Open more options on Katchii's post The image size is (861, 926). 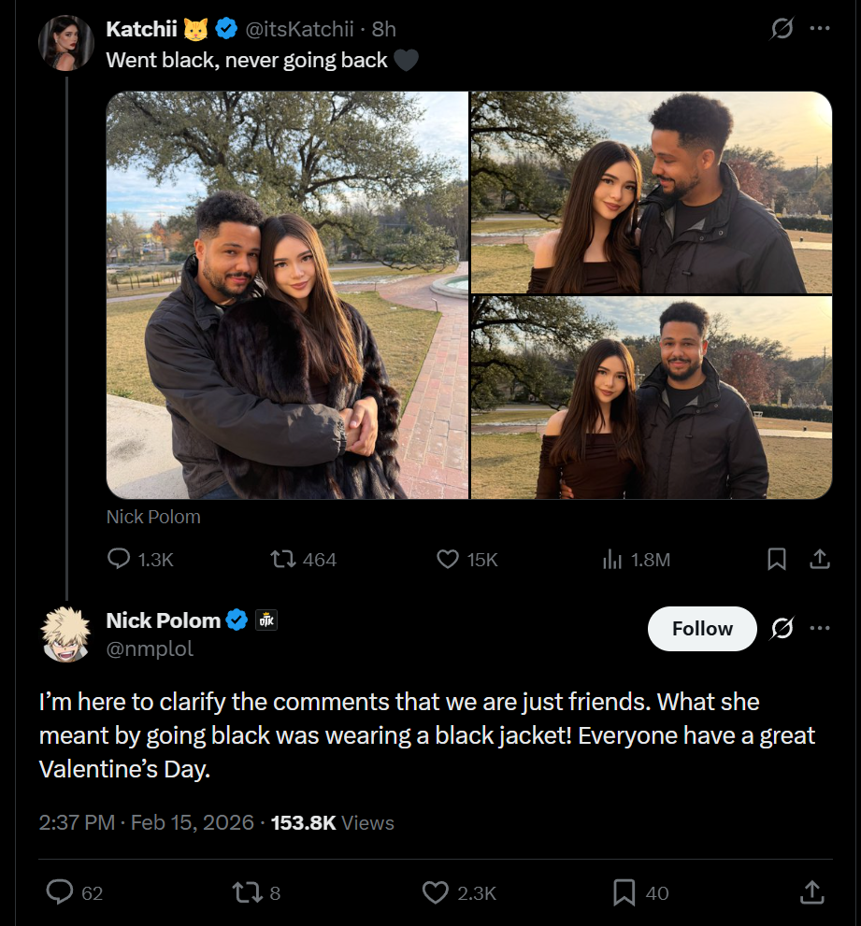pos(820,29)
